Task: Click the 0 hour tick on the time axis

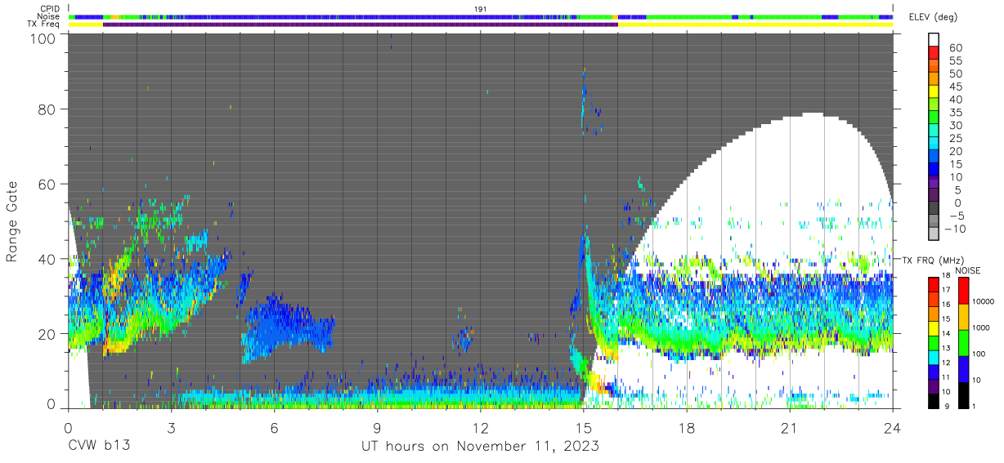Action: pos(68,428)
